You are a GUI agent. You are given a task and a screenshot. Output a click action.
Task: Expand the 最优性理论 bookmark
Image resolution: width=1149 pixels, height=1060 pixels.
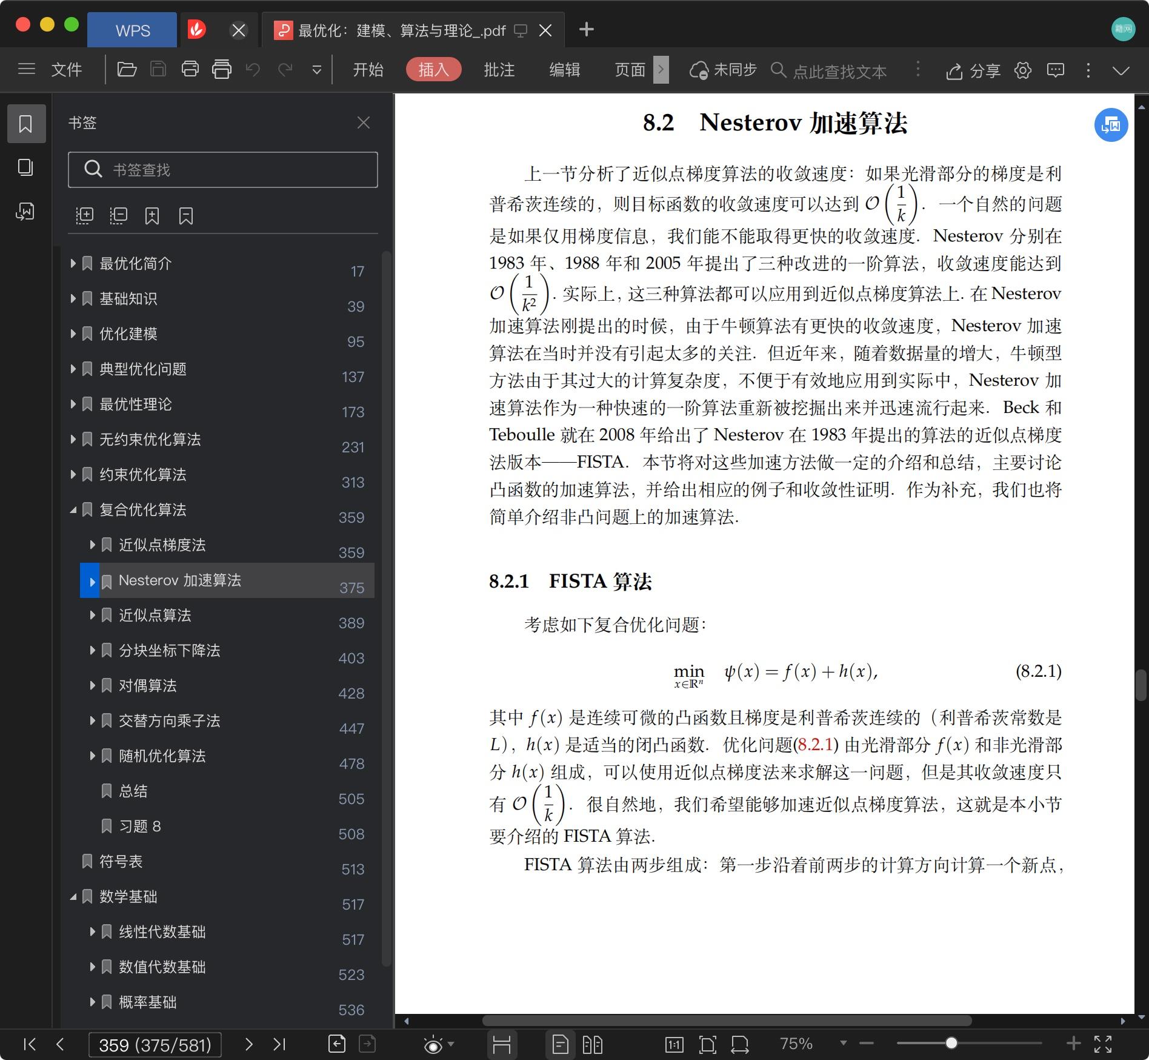click(x=73, y=404)
